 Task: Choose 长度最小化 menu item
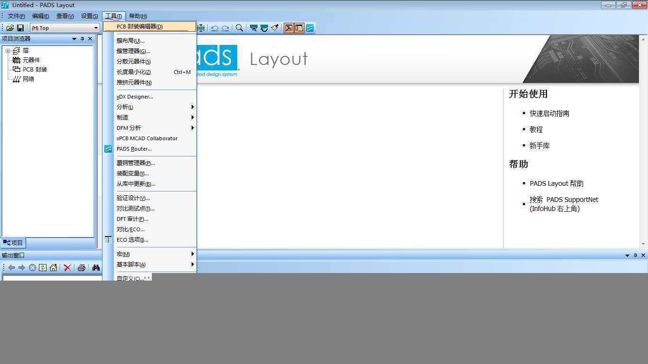pos(150,72)
